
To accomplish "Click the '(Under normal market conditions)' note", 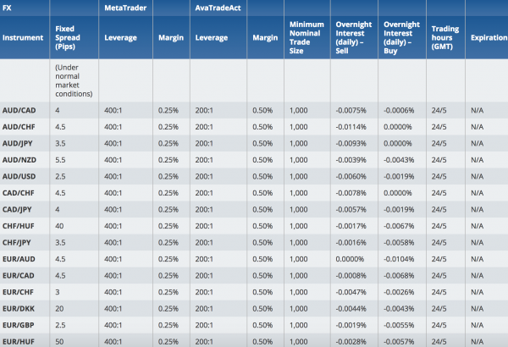I will coord(74,80).
